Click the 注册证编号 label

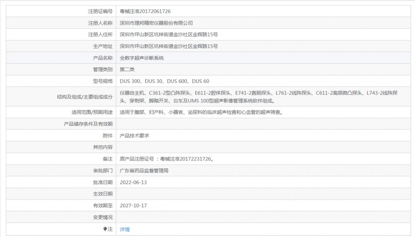(100, 11)
